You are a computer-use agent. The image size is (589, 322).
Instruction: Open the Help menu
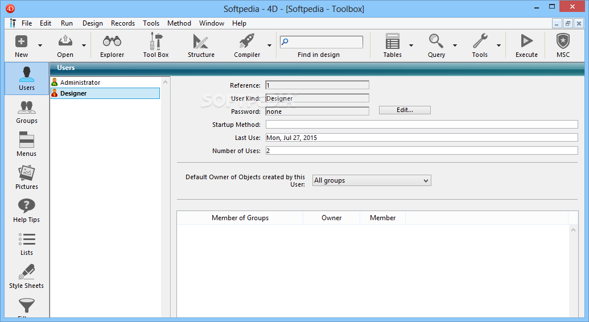tap(239, 23)
